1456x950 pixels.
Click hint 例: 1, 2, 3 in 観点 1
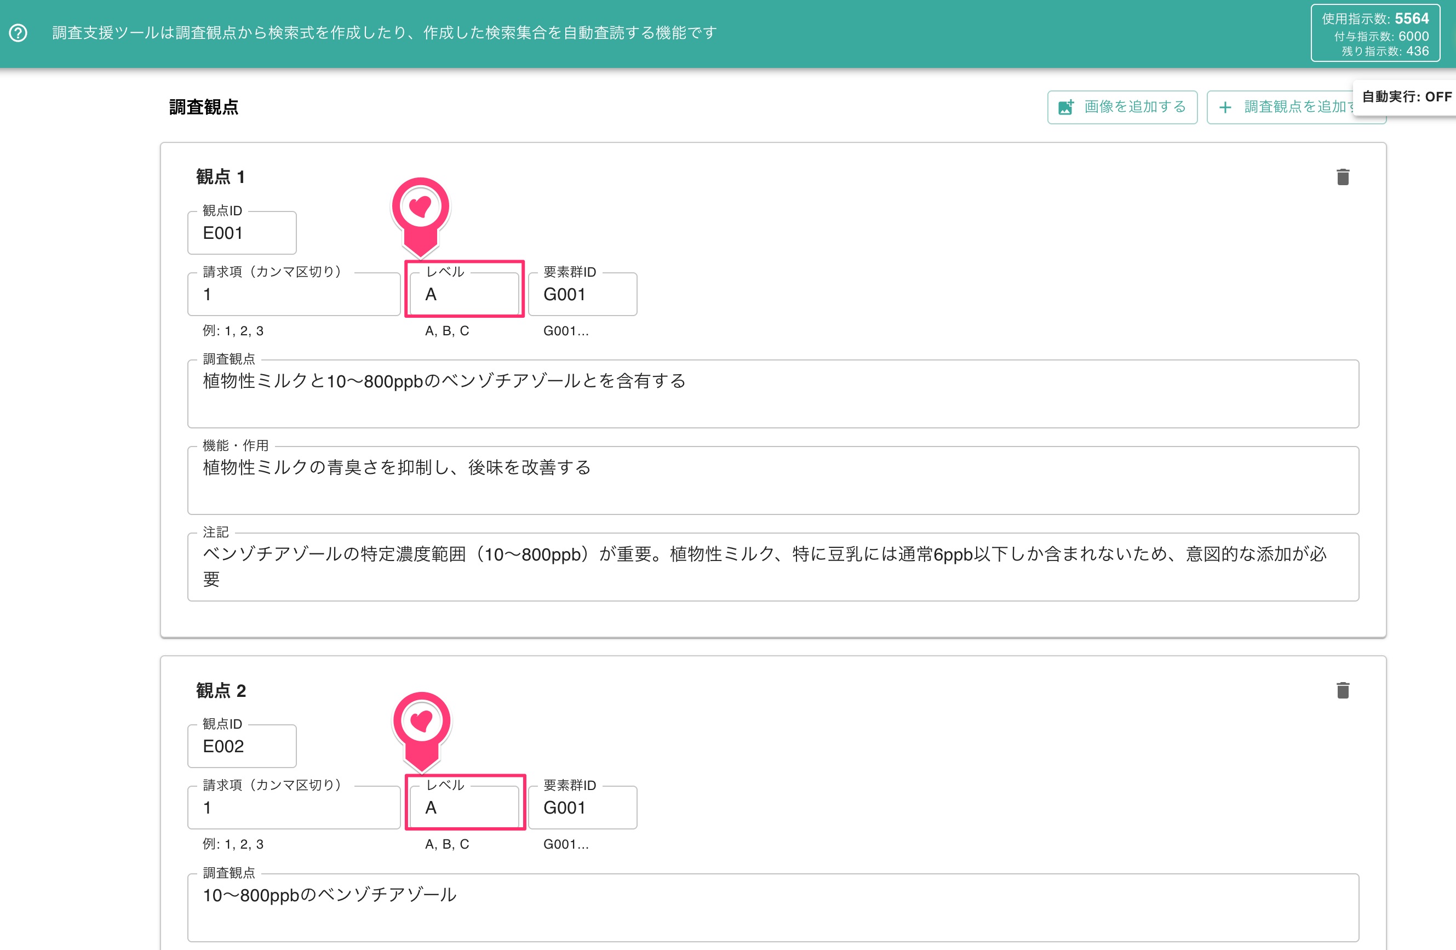coord(233,331)
